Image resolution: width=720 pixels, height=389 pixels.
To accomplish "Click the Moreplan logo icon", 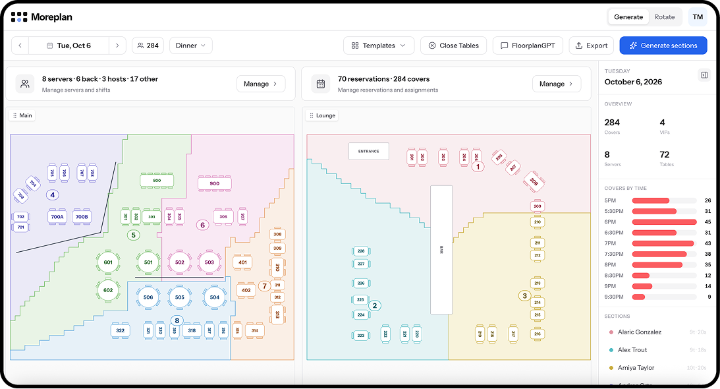I will [19, 17].
